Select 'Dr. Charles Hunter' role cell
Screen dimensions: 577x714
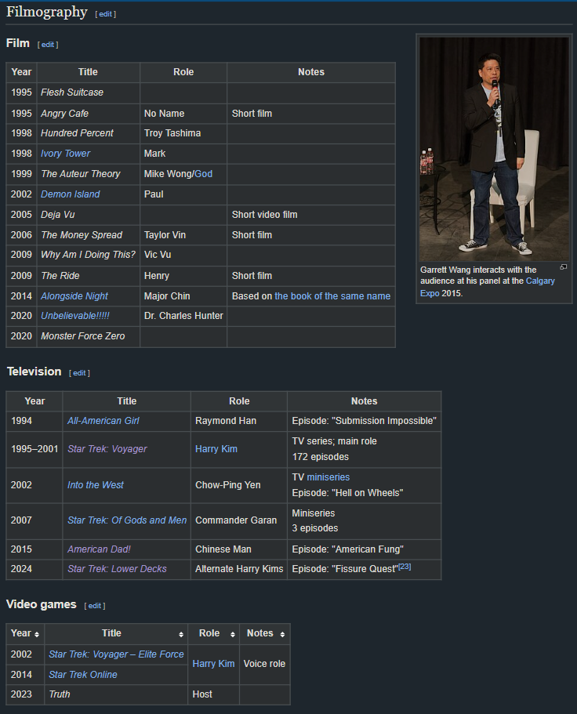(183, 316)
